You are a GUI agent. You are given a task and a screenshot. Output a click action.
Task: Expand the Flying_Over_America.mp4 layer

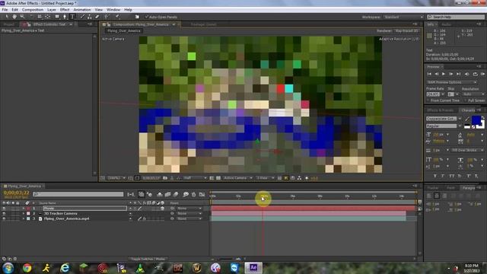(x=24, y=218)
